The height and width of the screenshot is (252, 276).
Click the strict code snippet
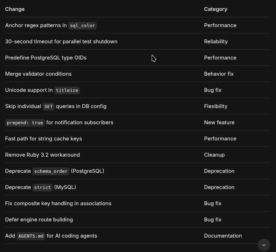pos(43,188)
